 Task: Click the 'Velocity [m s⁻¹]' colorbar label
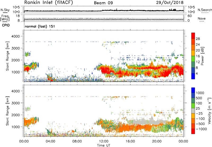(209, 111)
